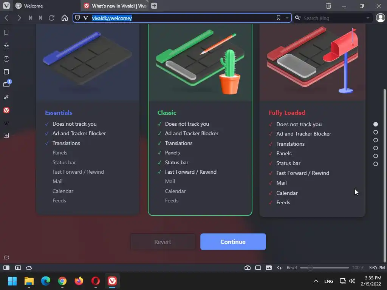Open the Wikipedia web panel
The width and height of the screenshot is (387, 290).
pyautogui.click(x=6, y=123)
